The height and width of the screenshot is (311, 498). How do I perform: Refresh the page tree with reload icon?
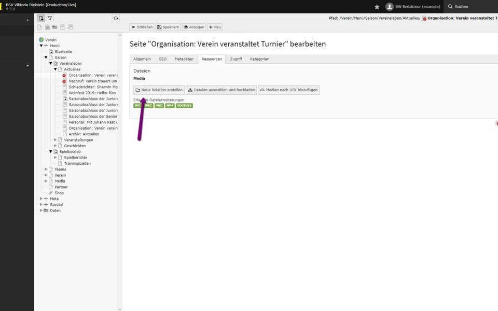(x=116, y=18)
